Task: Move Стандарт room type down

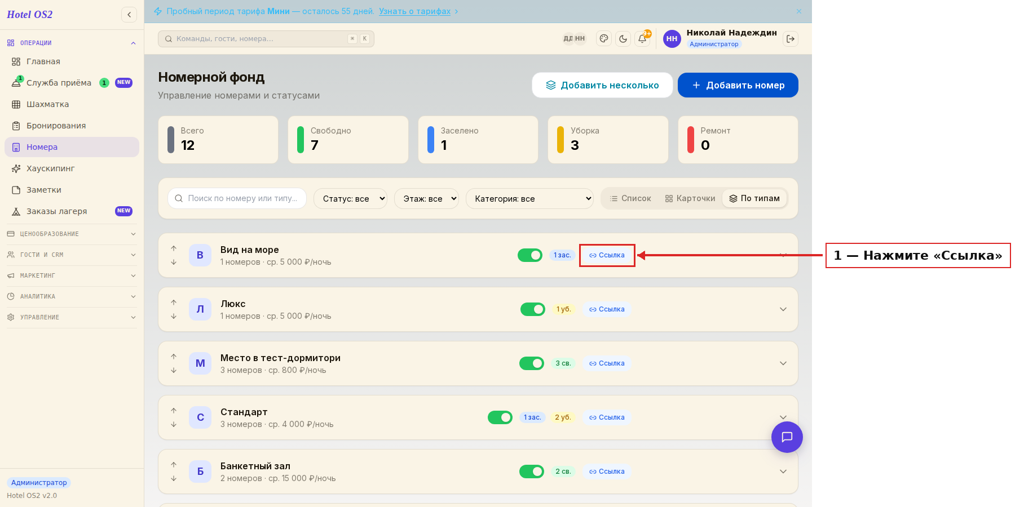Action: tap(174, 424)
